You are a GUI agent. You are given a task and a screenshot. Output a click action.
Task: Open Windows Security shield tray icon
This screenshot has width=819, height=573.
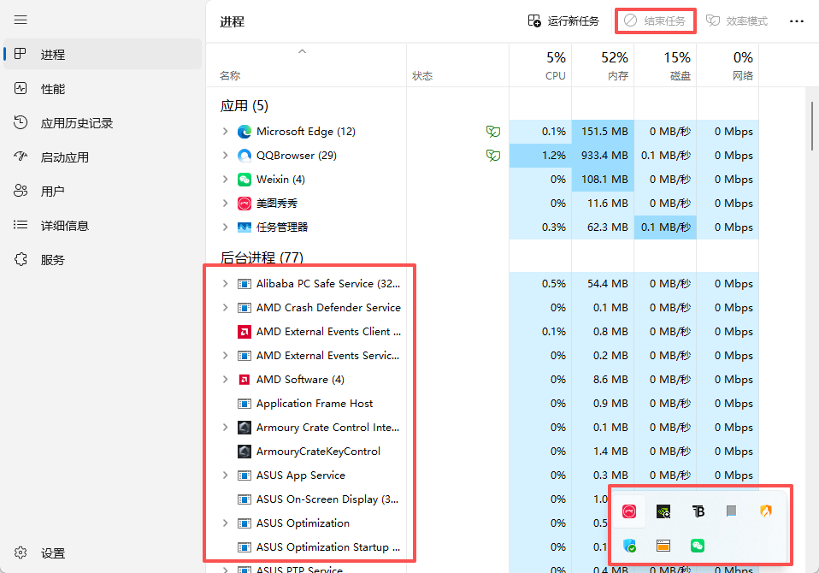(630, 546)
